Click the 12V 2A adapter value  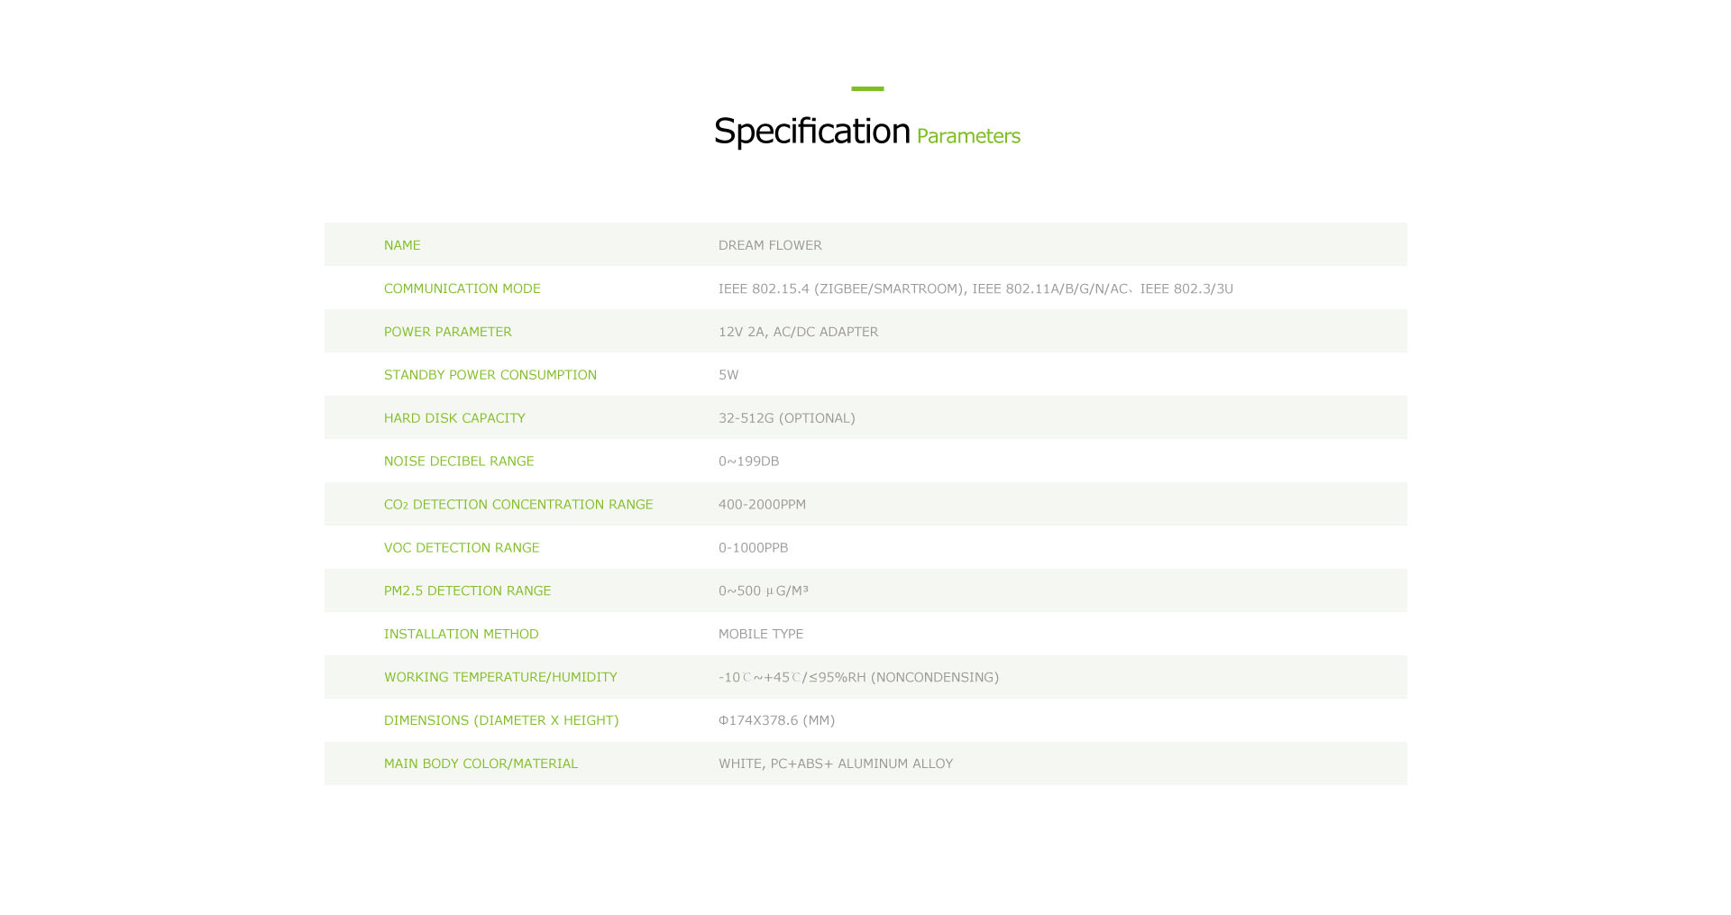pyautogui.click(x=798, y=332)
